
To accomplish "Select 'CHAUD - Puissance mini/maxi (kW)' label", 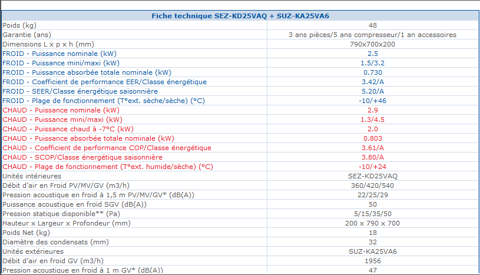I will (62, 120).
